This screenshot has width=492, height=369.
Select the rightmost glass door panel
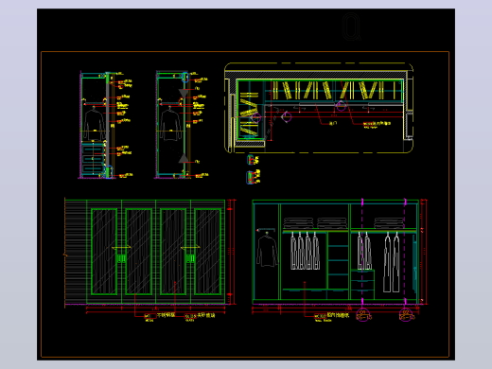pos(207,252)
